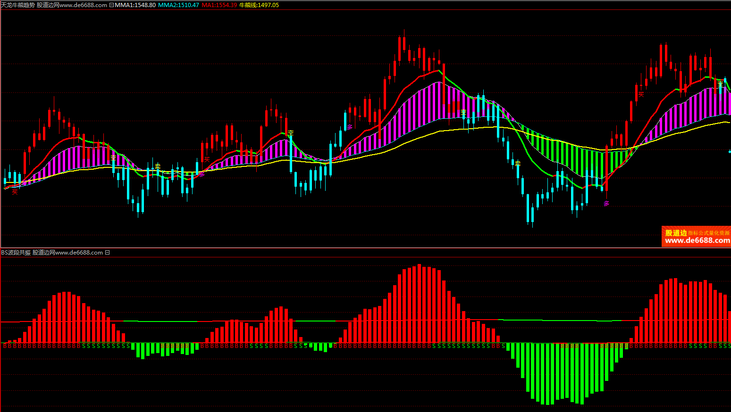Select the cyan MMA2:1510.47 label
The width and height of the screenshot is (731, 412).
178,5
